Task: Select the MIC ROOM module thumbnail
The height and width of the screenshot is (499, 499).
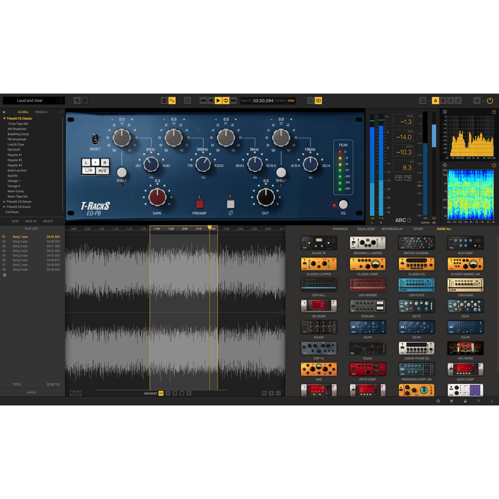Action: 465,348
